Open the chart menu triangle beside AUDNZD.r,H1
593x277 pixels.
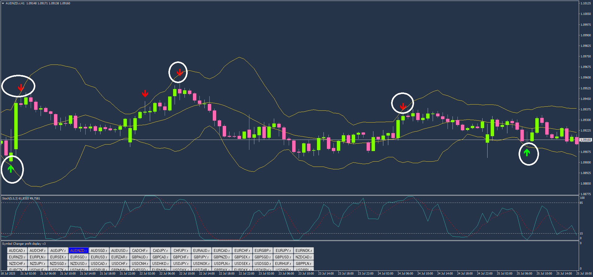tap(3, 3)
